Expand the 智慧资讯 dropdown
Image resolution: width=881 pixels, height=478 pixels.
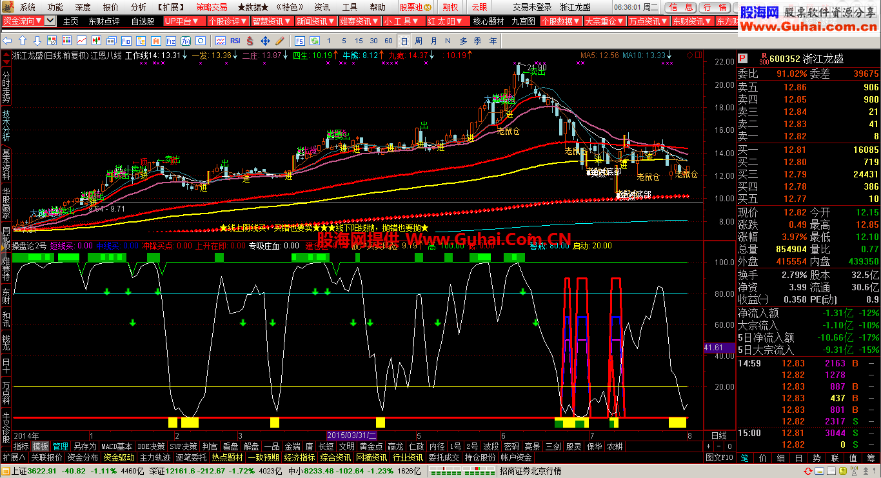tap(272, 21)
